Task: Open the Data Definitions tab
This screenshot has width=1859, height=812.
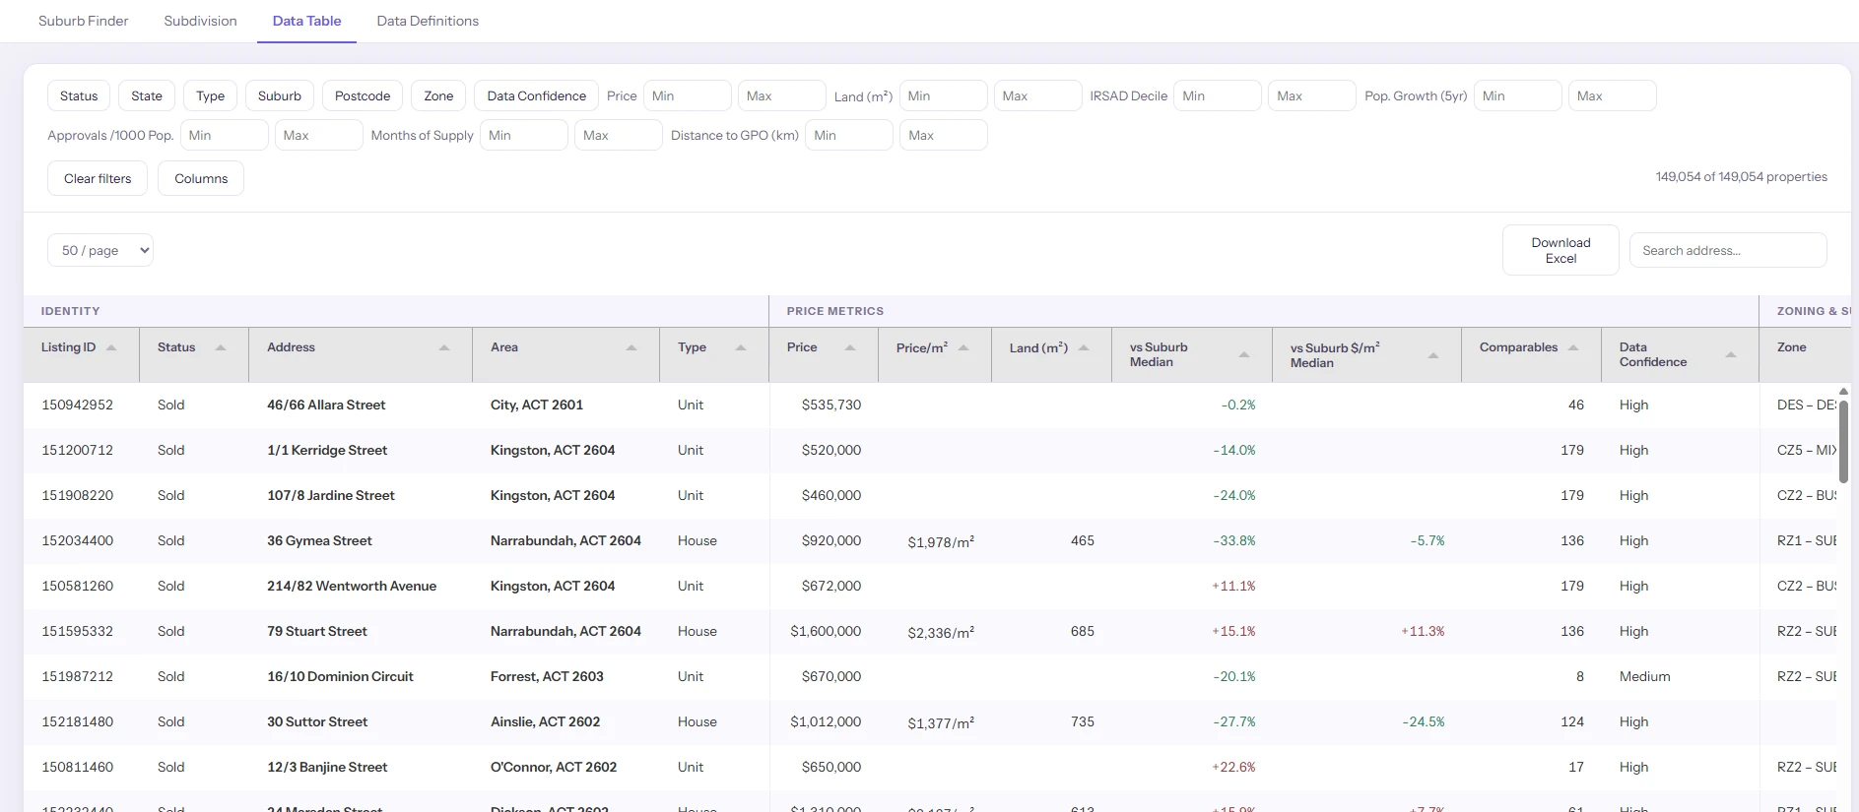Action: 428,21
